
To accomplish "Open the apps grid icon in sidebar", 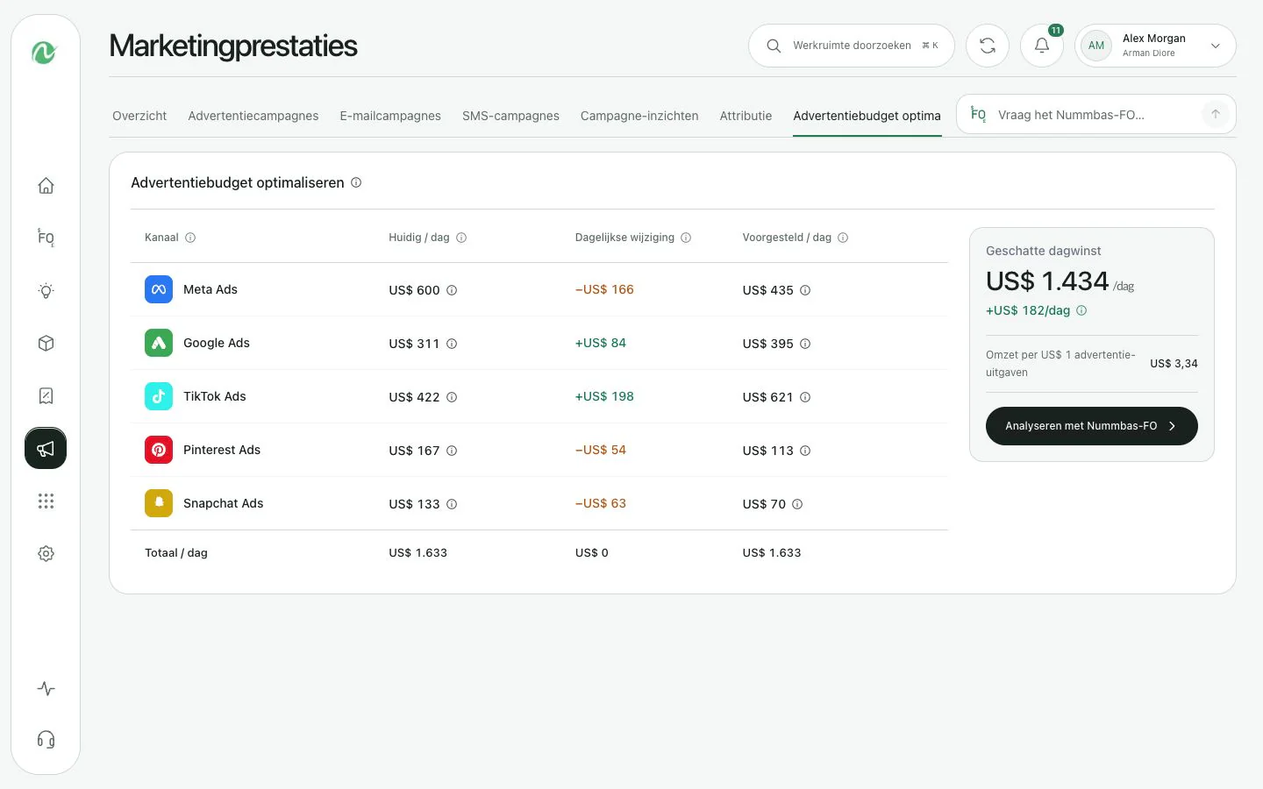I will pos(46,501).
